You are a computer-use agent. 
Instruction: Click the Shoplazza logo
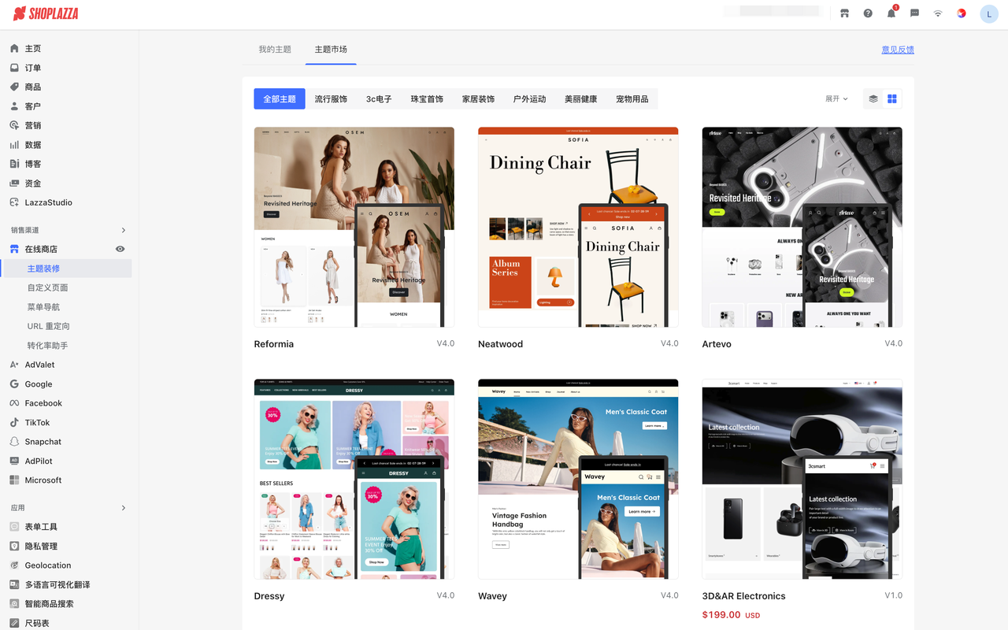(x=46, y=13)
